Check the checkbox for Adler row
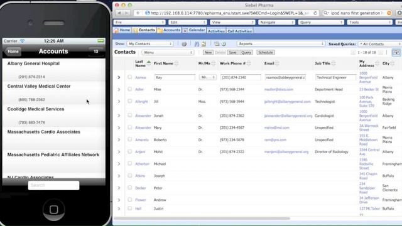The image size is (402, 226). [130, 89]
